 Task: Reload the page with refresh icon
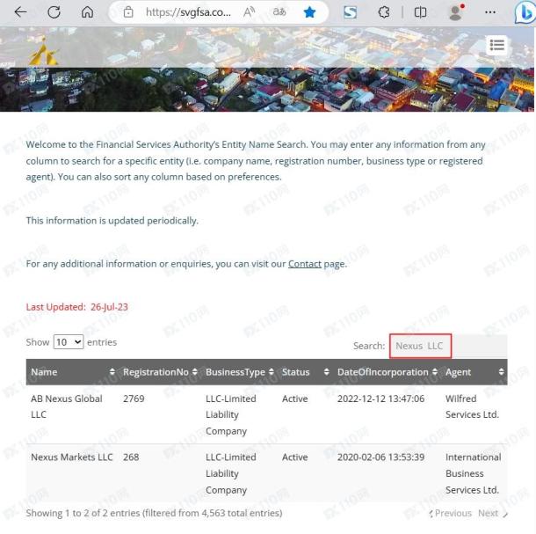(54, 12)
